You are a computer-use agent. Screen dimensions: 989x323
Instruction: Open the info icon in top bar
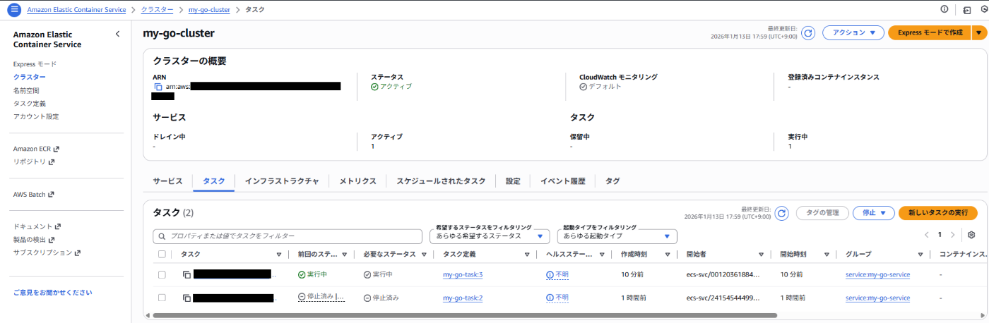pos(944,10)
